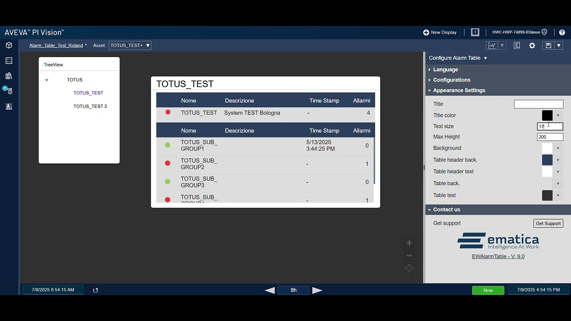Click the navy Table header back. swatch
Viewport: 571px width, 321px height.
547,160
